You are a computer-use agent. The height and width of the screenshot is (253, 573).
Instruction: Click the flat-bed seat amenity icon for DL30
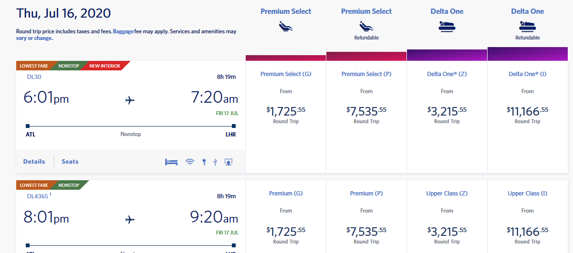coord(171,162)
